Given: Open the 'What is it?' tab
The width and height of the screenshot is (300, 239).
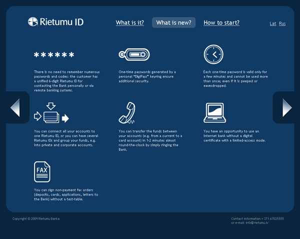Looking at the screenshot, I should pos(129,22).
